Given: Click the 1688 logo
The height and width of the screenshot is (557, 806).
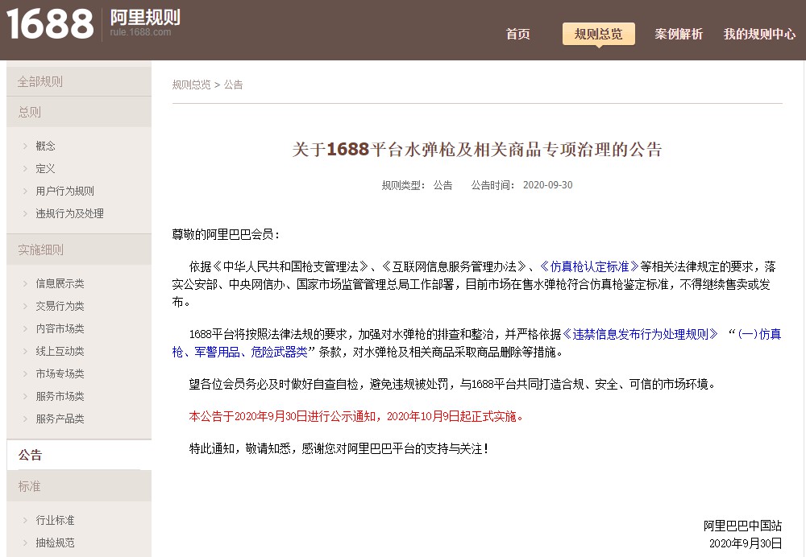Looking at the screenshot, I should 50,24.
